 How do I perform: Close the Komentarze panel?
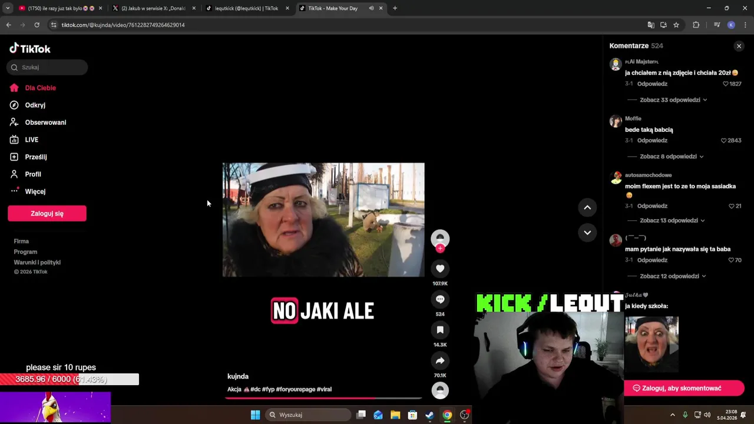tap(739, 46)
